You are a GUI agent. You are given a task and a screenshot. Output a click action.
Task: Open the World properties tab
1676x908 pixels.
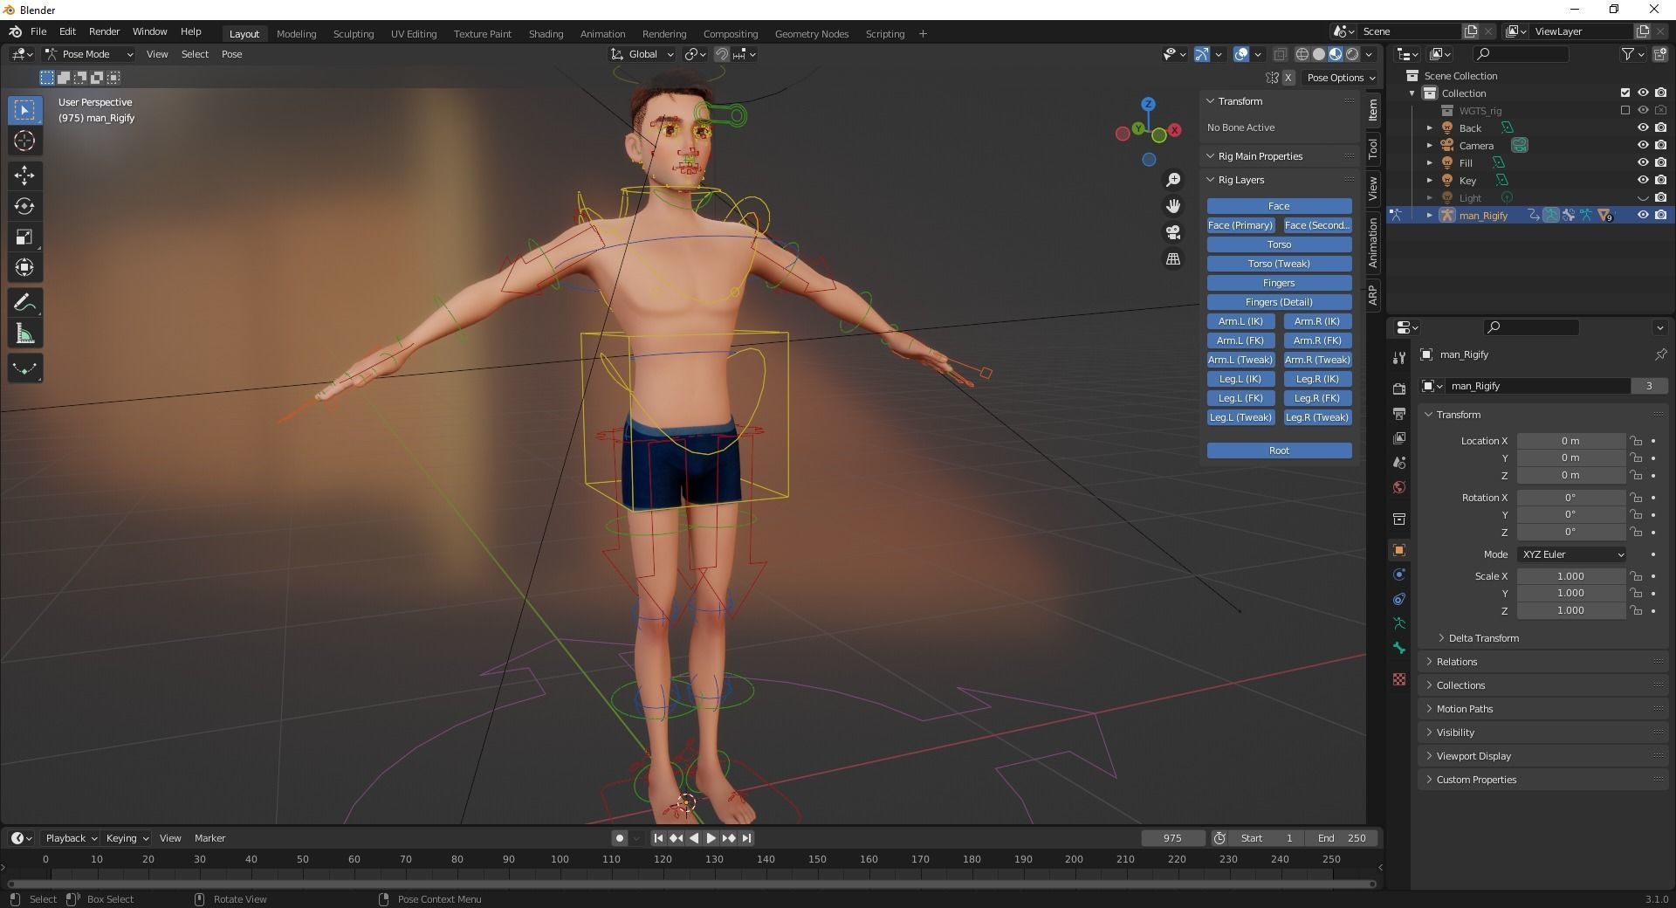(x=1399, y=487)
